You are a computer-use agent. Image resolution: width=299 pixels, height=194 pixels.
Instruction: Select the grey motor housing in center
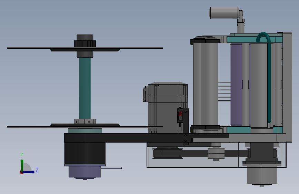click(168, 107)
